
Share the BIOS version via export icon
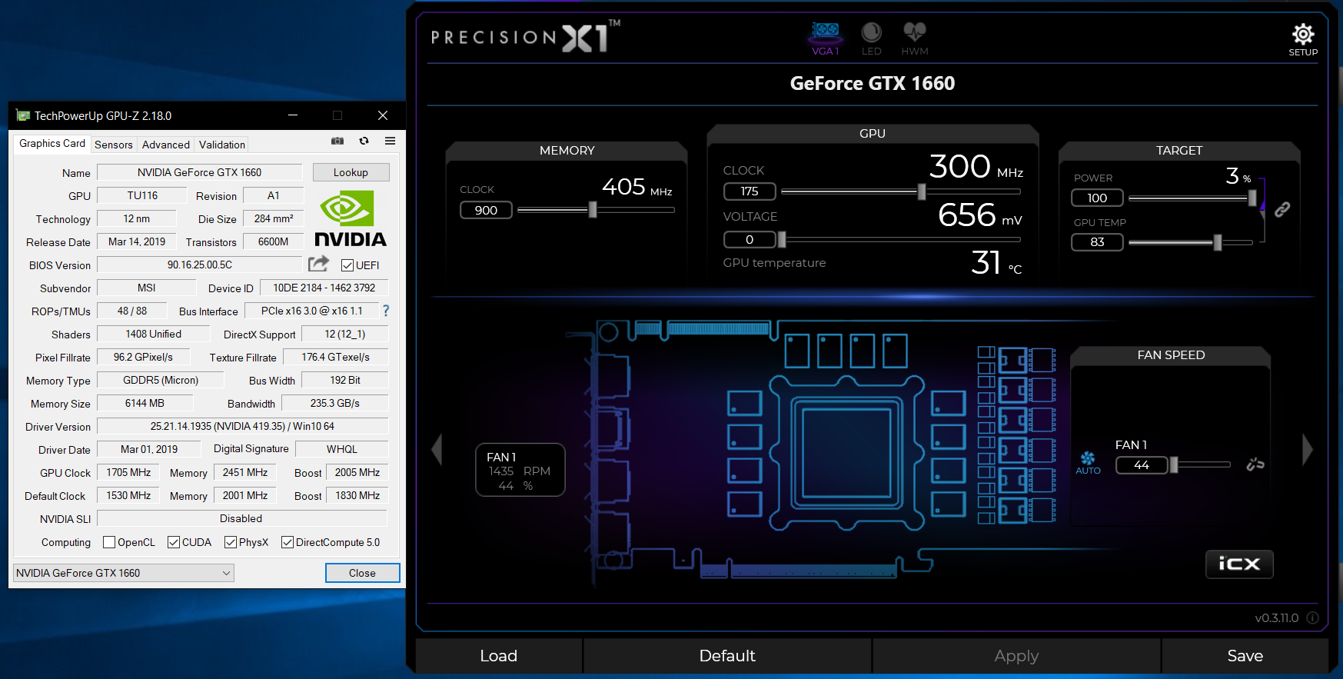[x=318, y=264]
